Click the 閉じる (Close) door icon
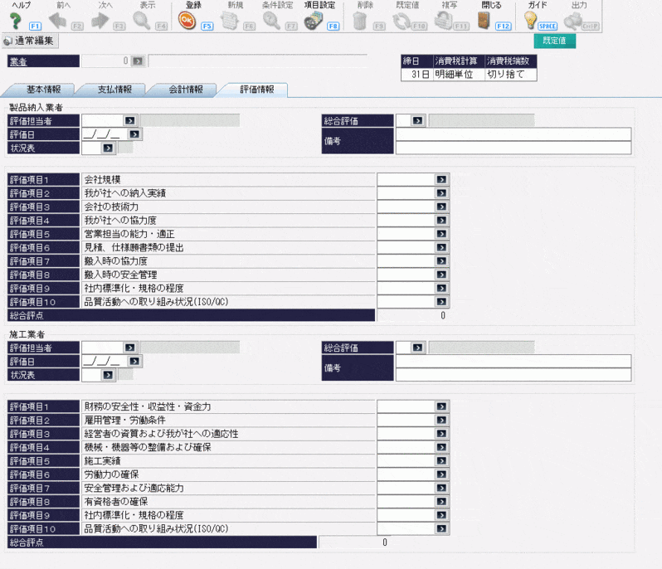 (x=485, y=20)
